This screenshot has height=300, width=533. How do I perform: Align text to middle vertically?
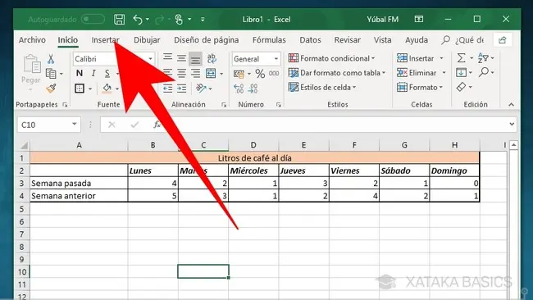pyautogui.click(x=181, y=58)
